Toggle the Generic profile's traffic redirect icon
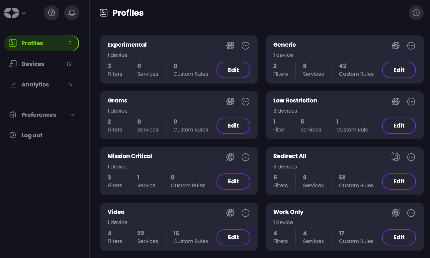 pyautogui.click(x=396, y=46)
